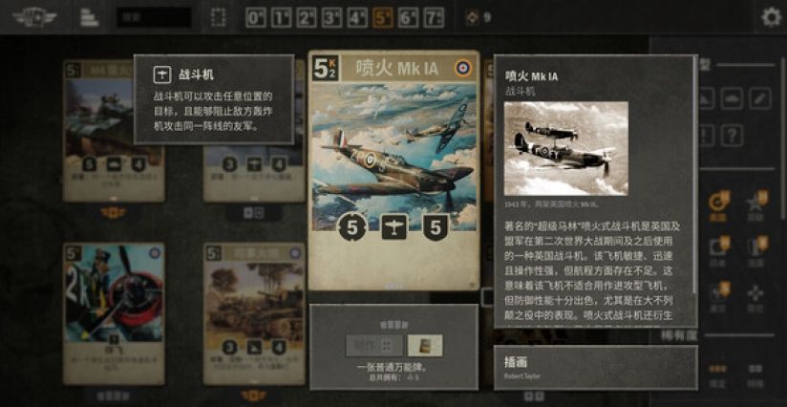Click the diamond resource icon showing 9
Image resolution: width=787 pixels, height=407 pixels.
pyautogui.click(x=472, y=17)
